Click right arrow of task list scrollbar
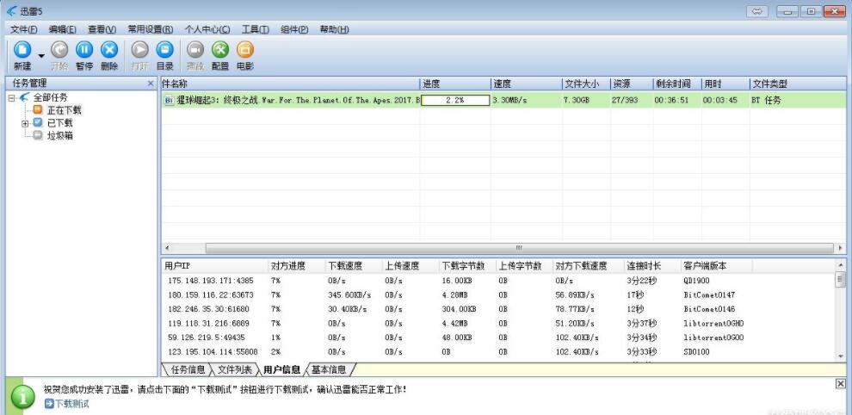 841,247
